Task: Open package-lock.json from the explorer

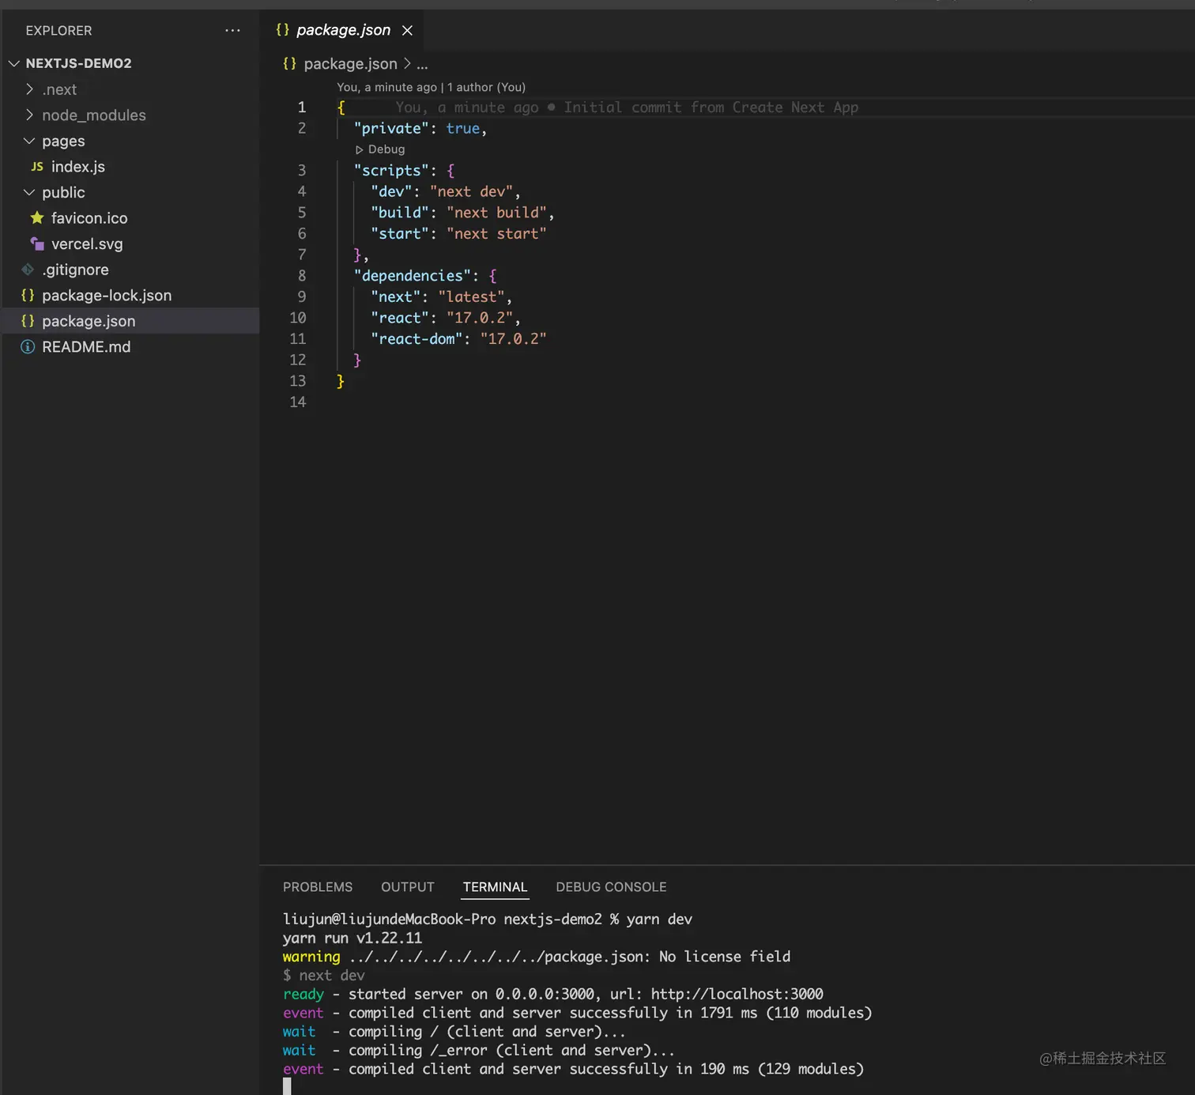Action: tap(107, 296)
